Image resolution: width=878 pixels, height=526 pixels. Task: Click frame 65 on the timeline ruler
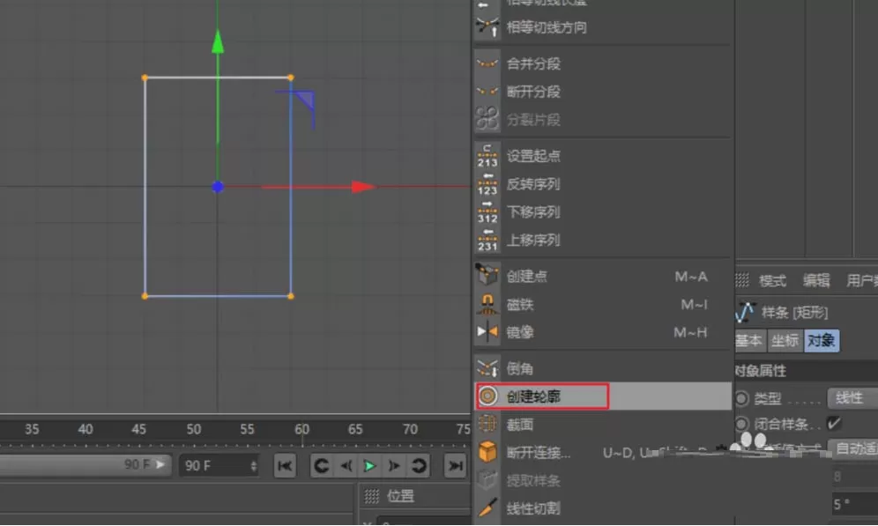(x=355, y=429)
